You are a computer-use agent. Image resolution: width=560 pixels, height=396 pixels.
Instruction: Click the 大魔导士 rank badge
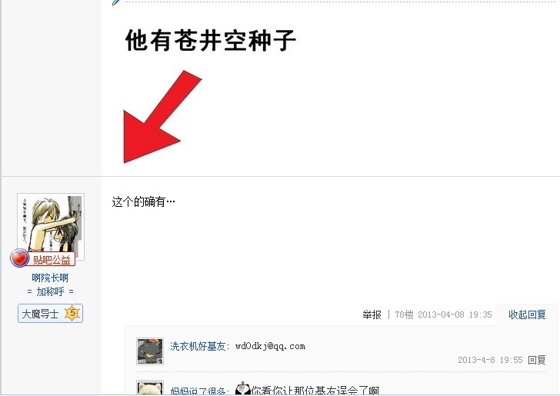[50, 314]
